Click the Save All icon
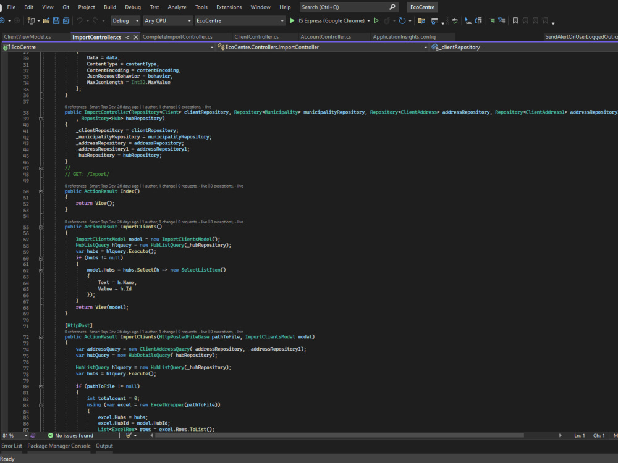The width and height of the screenshot is (618, 463). 66,20
